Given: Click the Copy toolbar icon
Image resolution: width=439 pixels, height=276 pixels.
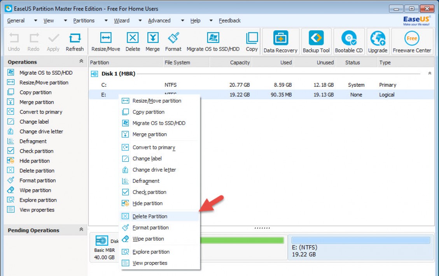Looking at the screenshot, I should point(252,42).
